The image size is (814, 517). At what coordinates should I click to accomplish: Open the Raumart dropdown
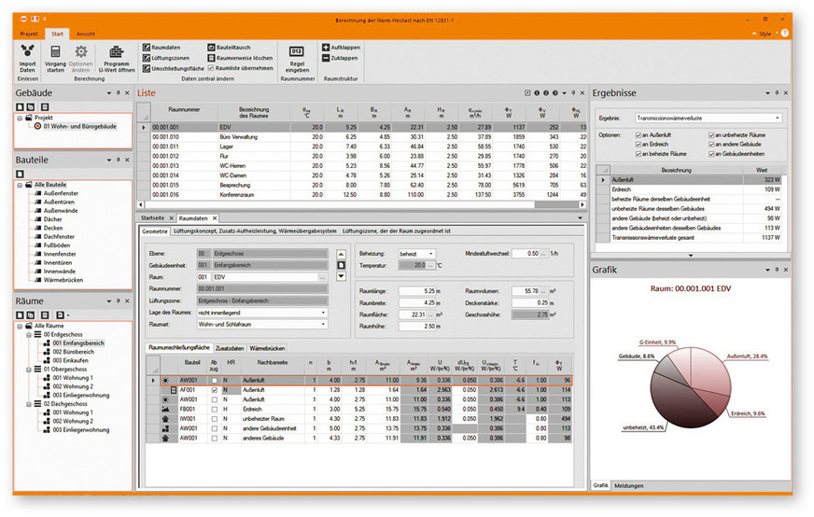tap(323, 324)
